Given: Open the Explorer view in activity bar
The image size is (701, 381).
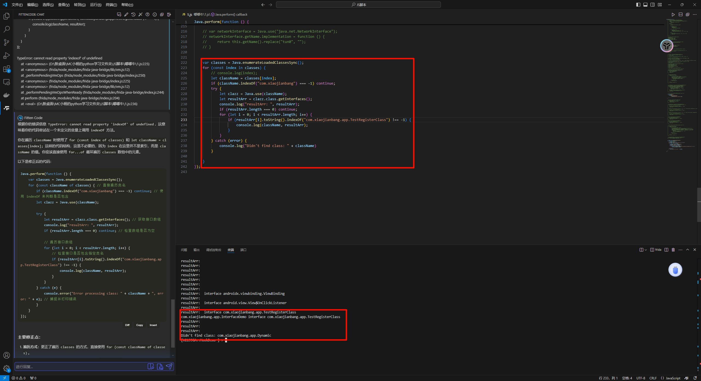Looking at the screenshot, I should [x=7, y=16].
